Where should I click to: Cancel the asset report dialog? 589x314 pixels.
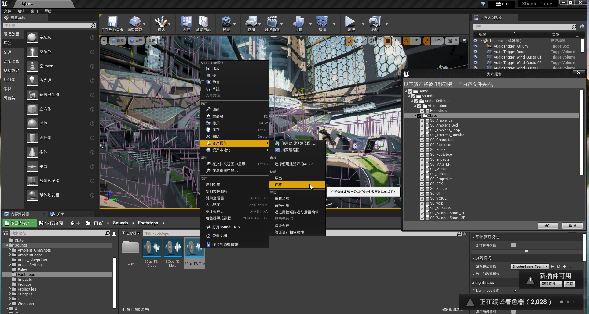(572, 226)
